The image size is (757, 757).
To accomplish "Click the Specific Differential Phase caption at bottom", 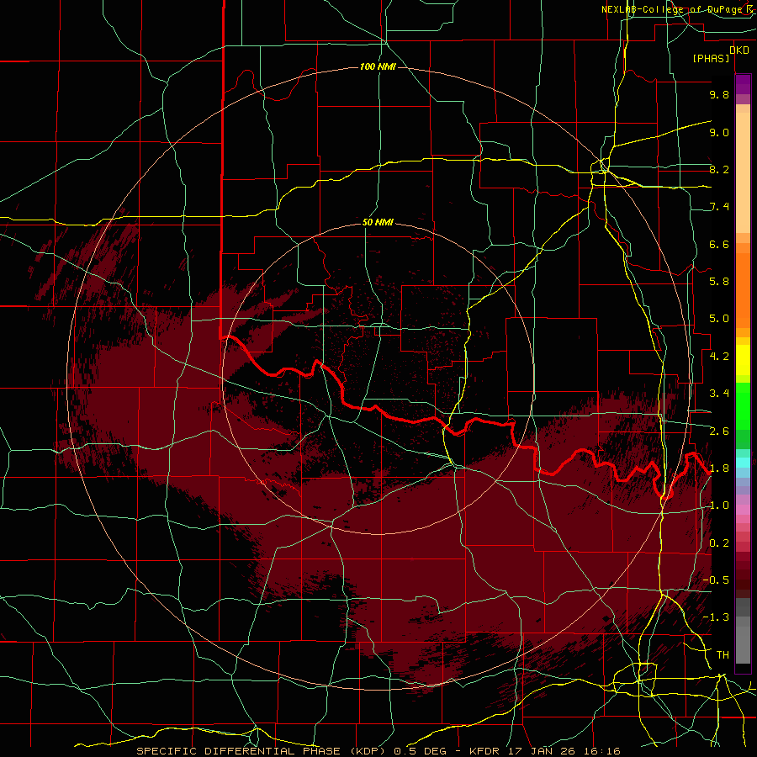I will tap(378, 751).
